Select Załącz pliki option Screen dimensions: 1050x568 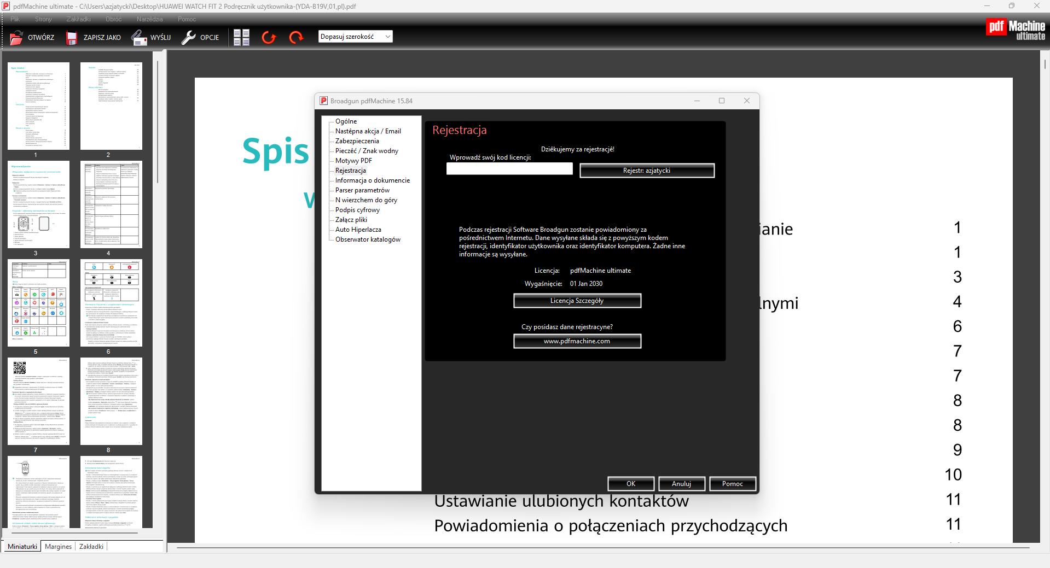[x=351, y=220]
